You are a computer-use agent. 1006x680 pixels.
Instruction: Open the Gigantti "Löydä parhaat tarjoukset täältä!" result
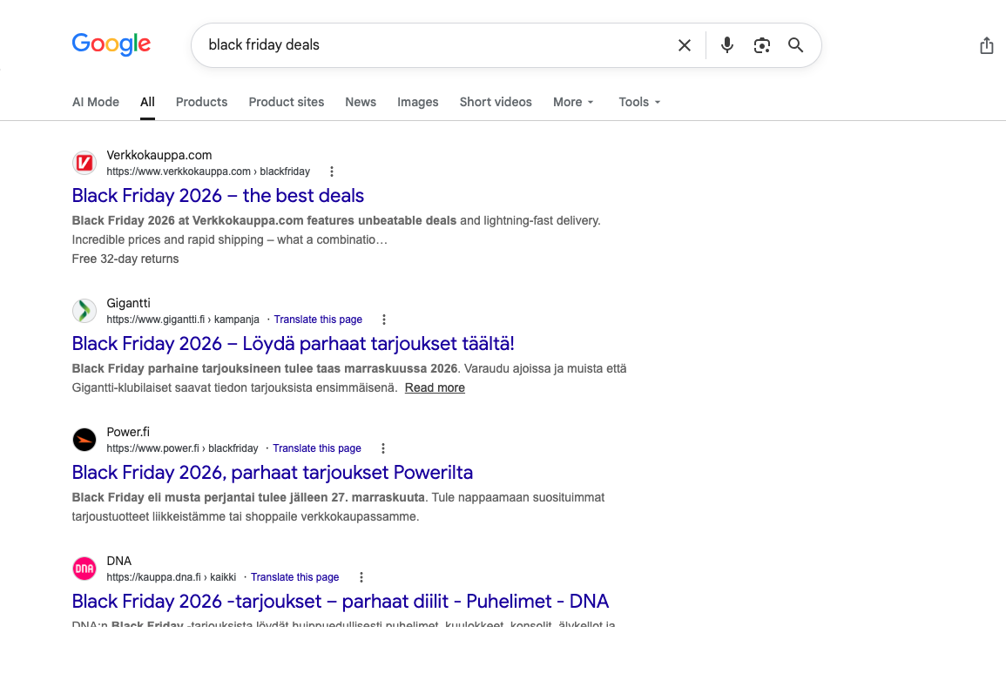tap(294, 344)
